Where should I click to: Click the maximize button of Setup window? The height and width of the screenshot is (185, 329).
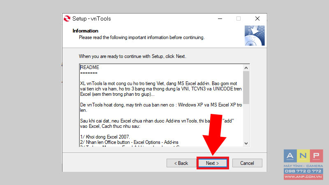239,18
